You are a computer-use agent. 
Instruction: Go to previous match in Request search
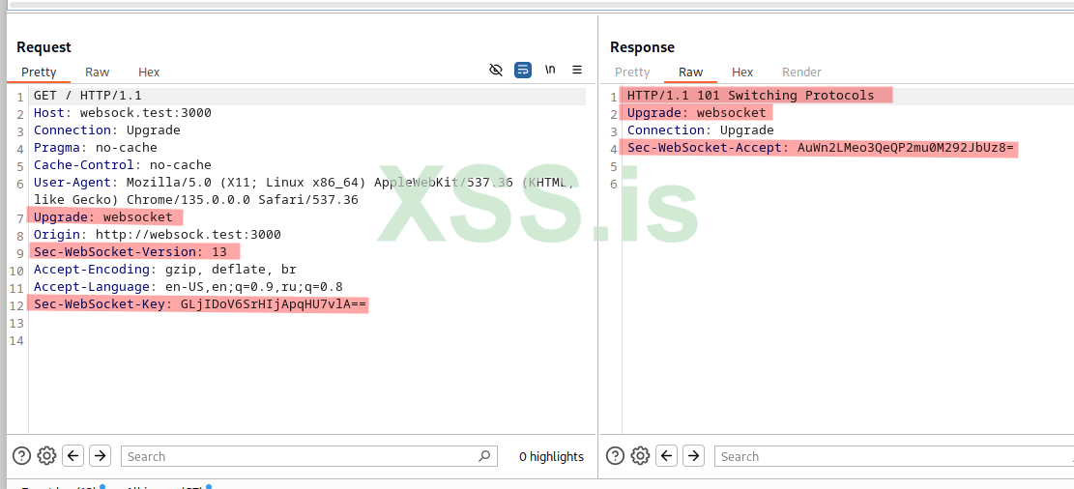(x=73, y=455)
